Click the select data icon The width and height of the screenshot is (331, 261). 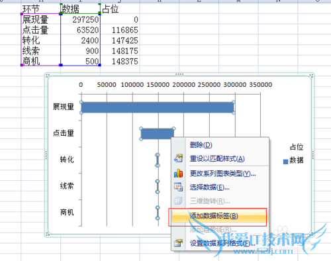tap(178, 187)
